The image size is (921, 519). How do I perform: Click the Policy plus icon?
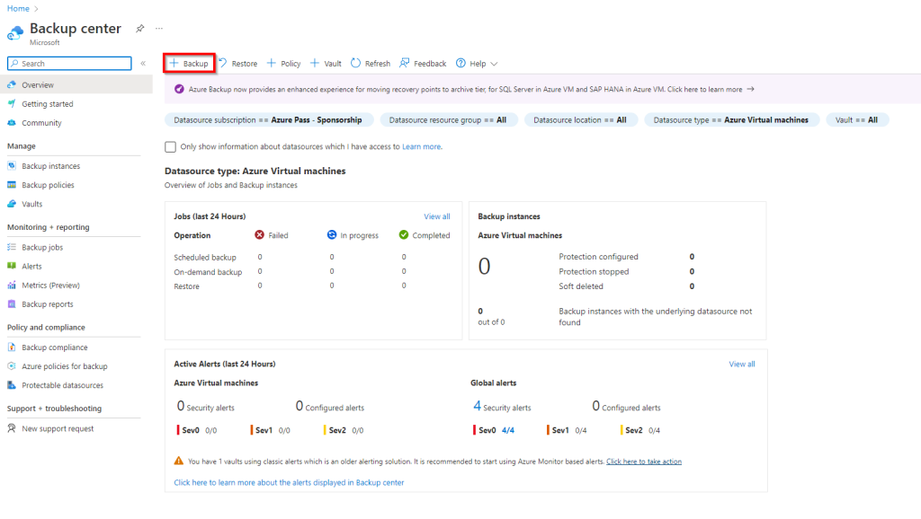click(x=272, y=63)
